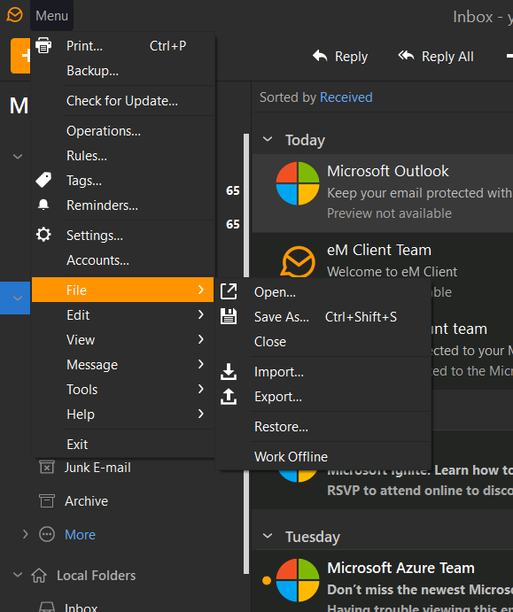The image size is (513, 612).
Task: Click the Import download arrow icon
Action: [229, 372]
